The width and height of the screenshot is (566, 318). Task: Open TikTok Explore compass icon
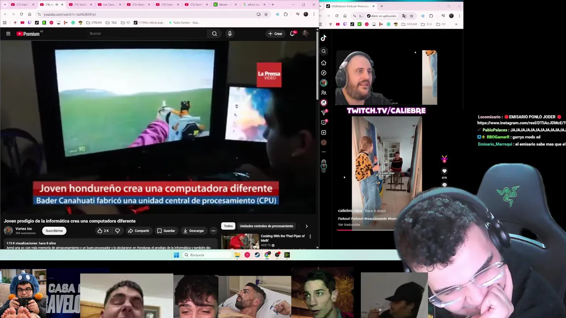[324, 73]
